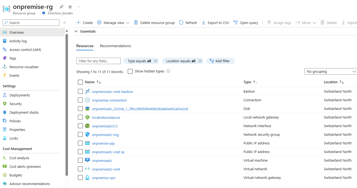Click the virtual machine icon for onpremisedc
The width and height of the screenshot is (357, 188).
click(x=87, y=161)
